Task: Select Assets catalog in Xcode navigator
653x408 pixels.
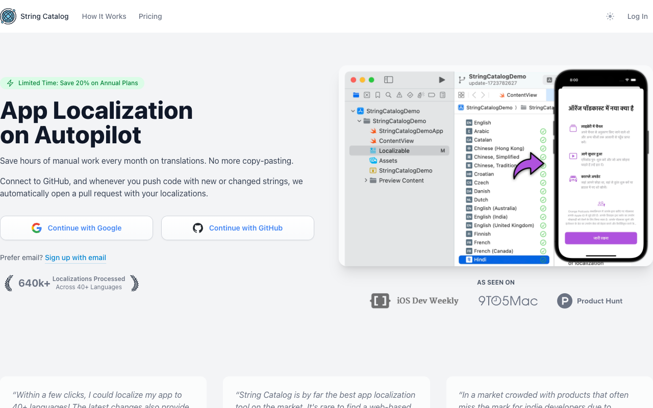Action: (x=384, y=161)
